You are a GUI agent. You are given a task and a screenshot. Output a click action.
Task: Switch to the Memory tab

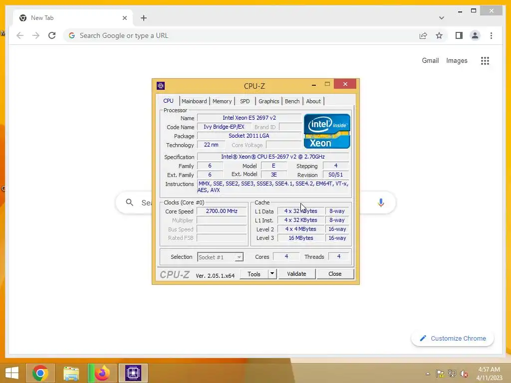tap(222, 101)
